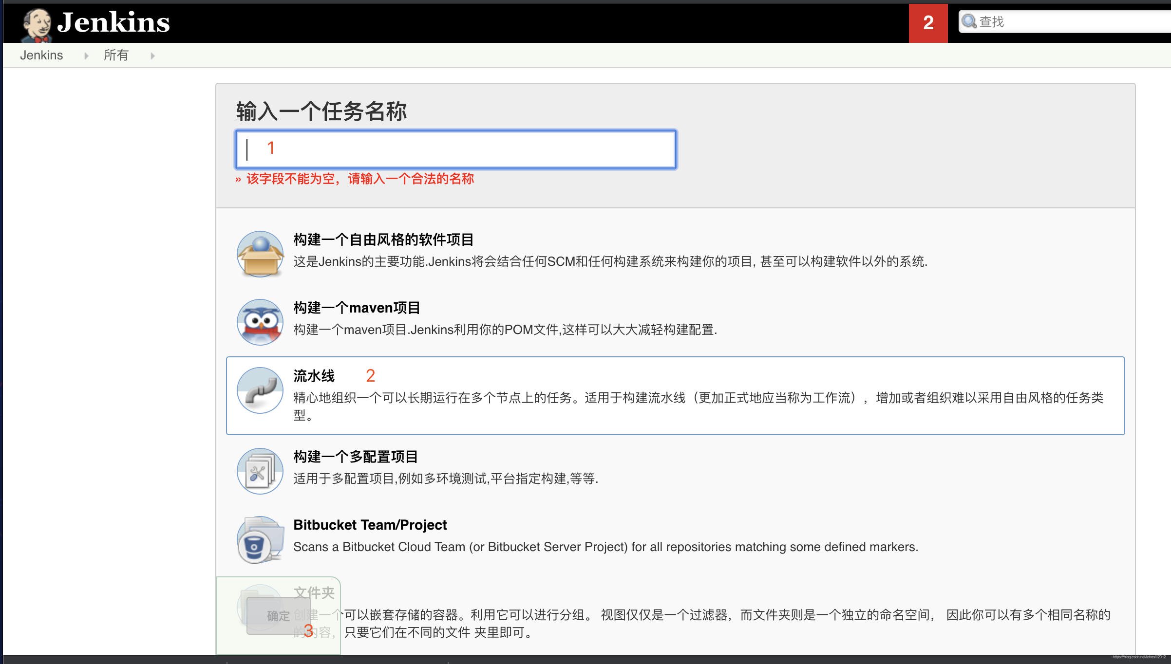Choose the 文件夹 folder title
The height and width of the screenshot is (664, 1171).
314,592
